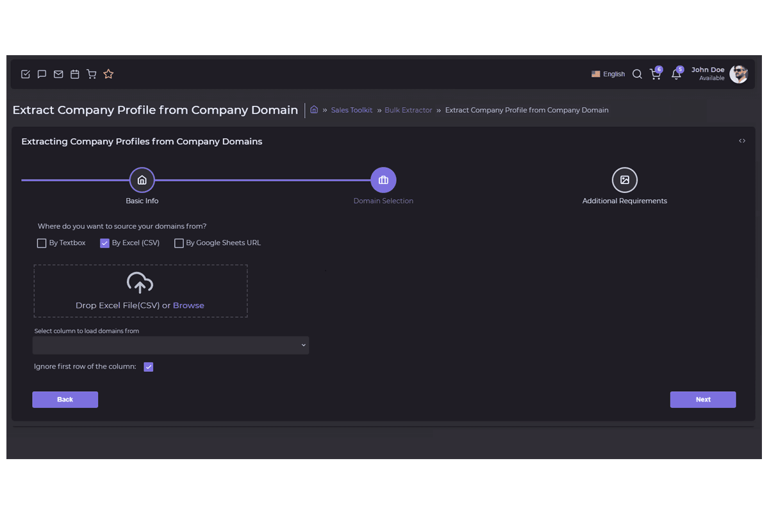Click the Browse link to upload file
769x513 pixels.
188,305
